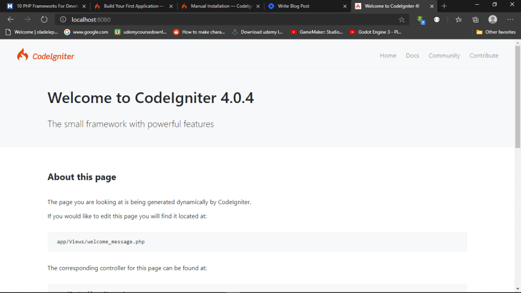The image size is (521, 293).
Task: Restore down the browser window
Action: [x=494, y=5]
